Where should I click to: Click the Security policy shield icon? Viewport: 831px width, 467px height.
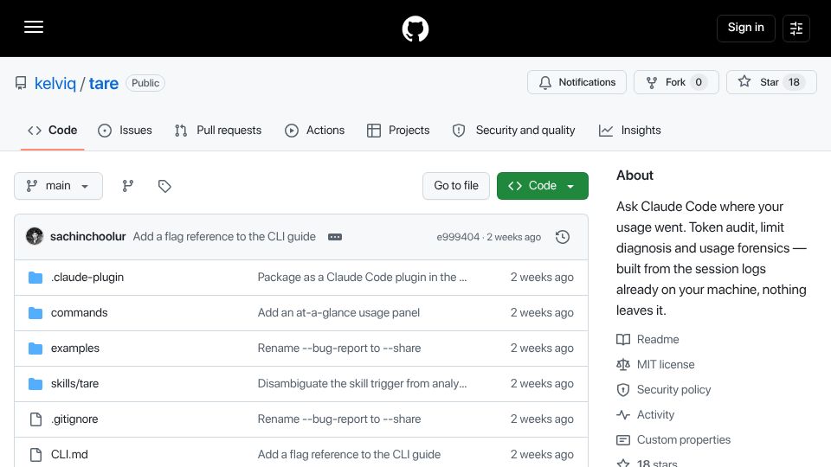623,390
